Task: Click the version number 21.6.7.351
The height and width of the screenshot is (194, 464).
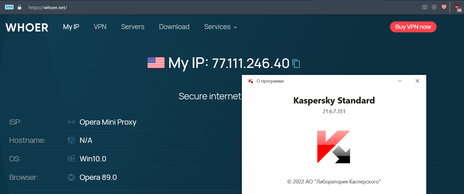Action: point(334,111)
